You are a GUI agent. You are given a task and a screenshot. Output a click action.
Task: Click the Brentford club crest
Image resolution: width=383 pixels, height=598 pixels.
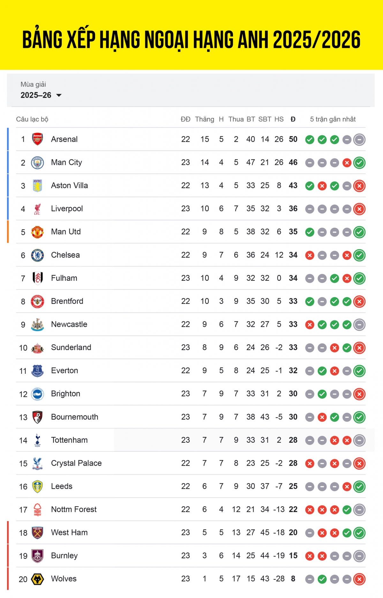point(37,301)
